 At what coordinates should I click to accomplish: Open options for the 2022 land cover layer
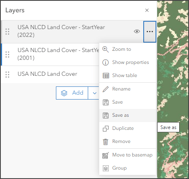point(150,32)
